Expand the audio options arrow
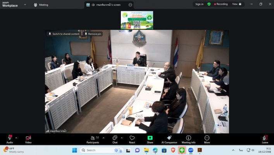The width and height of the screenshot is (274, 155). click(x=16, y=138)
